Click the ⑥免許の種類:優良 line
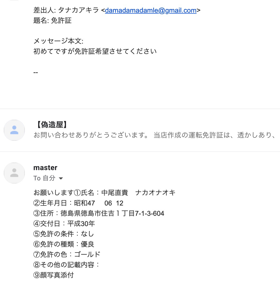280x290 pixels. pyautogui.click(x=64, y=244)
